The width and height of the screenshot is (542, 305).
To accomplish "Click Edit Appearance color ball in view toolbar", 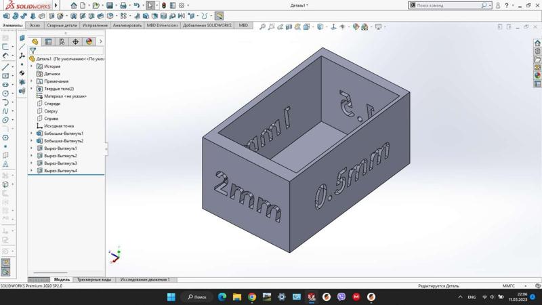I will (356, 26).
